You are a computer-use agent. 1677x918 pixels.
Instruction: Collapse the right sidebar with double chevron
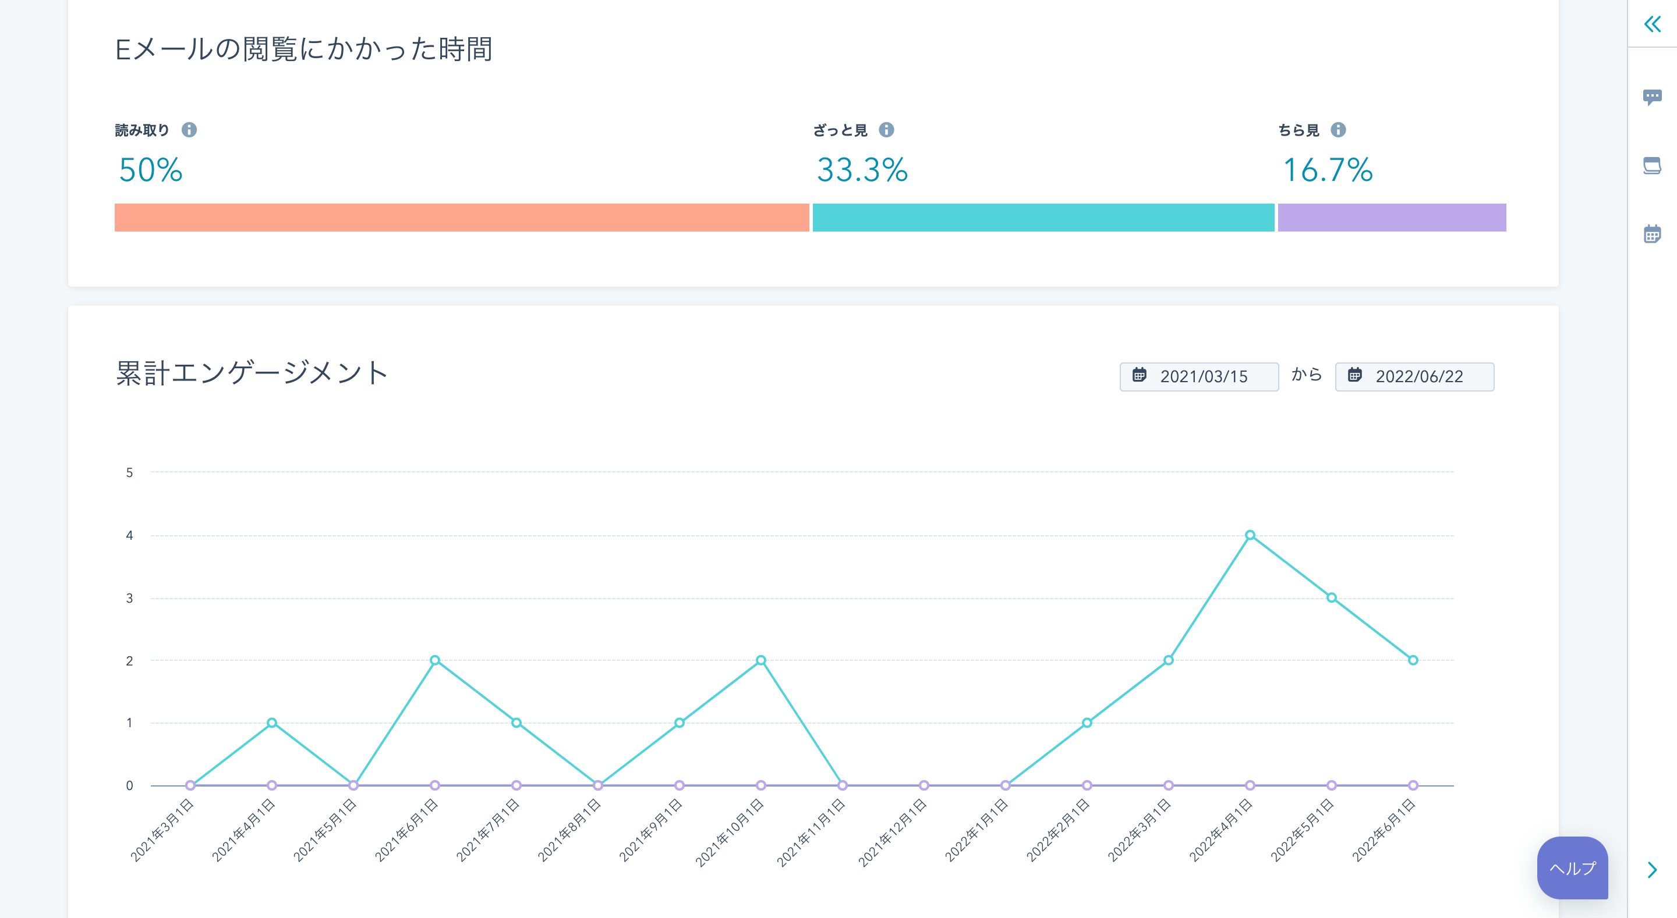point(1653,24)
